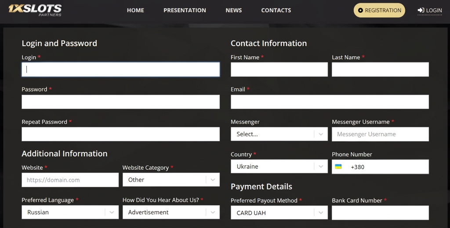Click into the Password field
450x228 pixels.
tap(120, 102)
